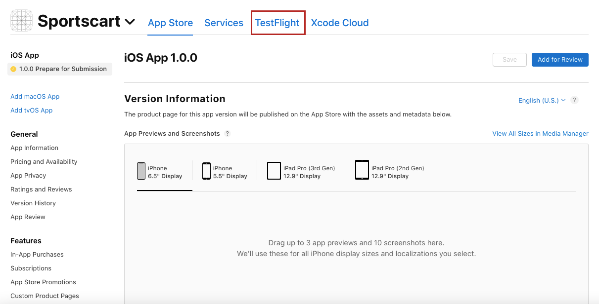Click the Version Information heading

tap(175, 99)
